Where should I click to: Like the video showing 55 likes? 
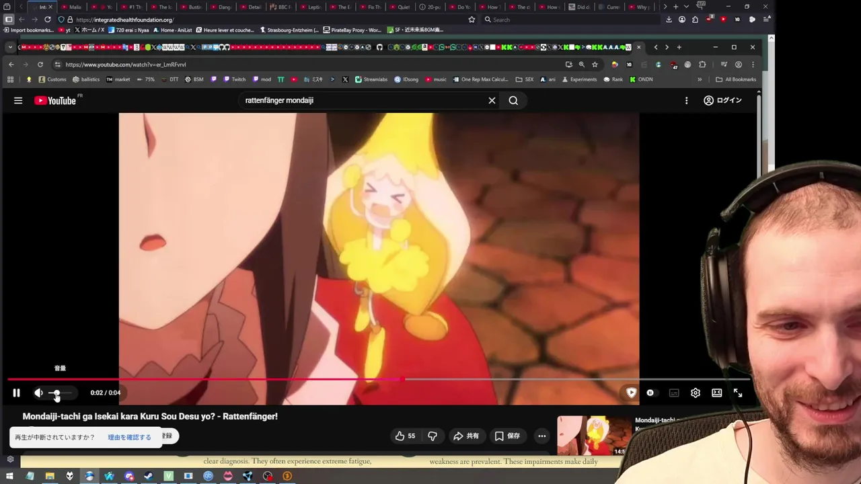[x=405, y=436]
